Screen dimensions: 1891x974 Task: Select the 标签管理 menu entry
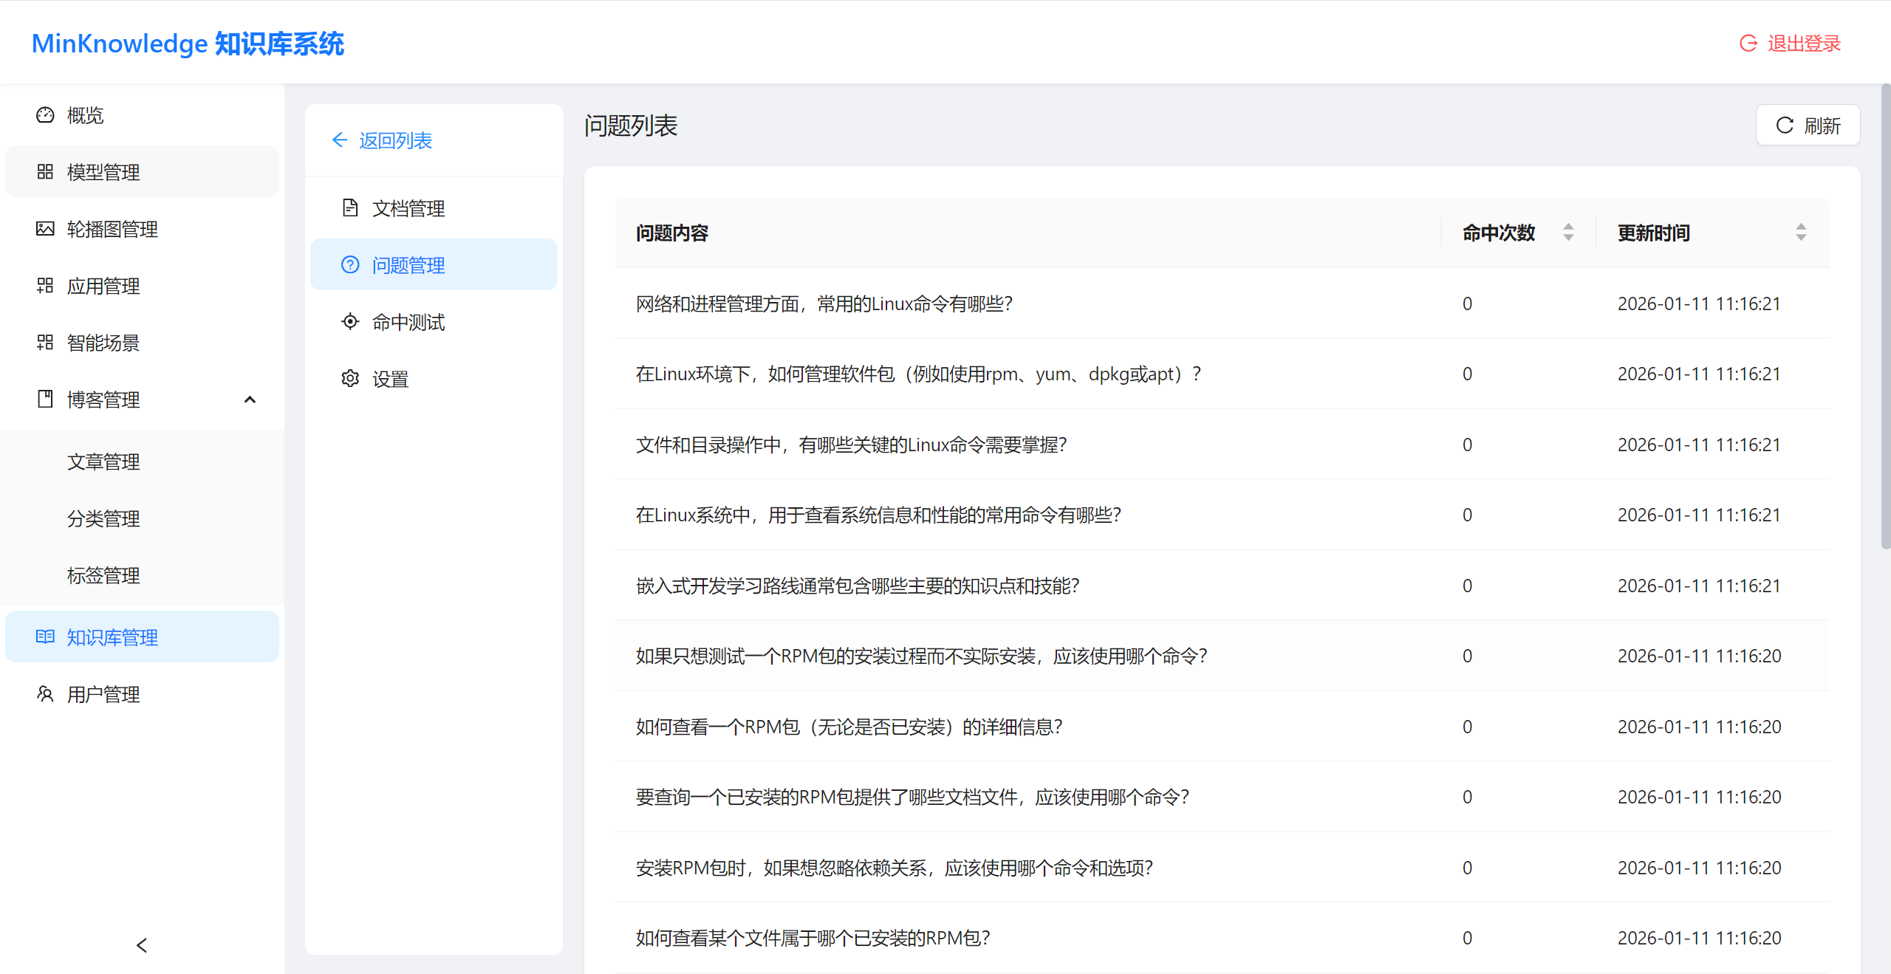103,575
